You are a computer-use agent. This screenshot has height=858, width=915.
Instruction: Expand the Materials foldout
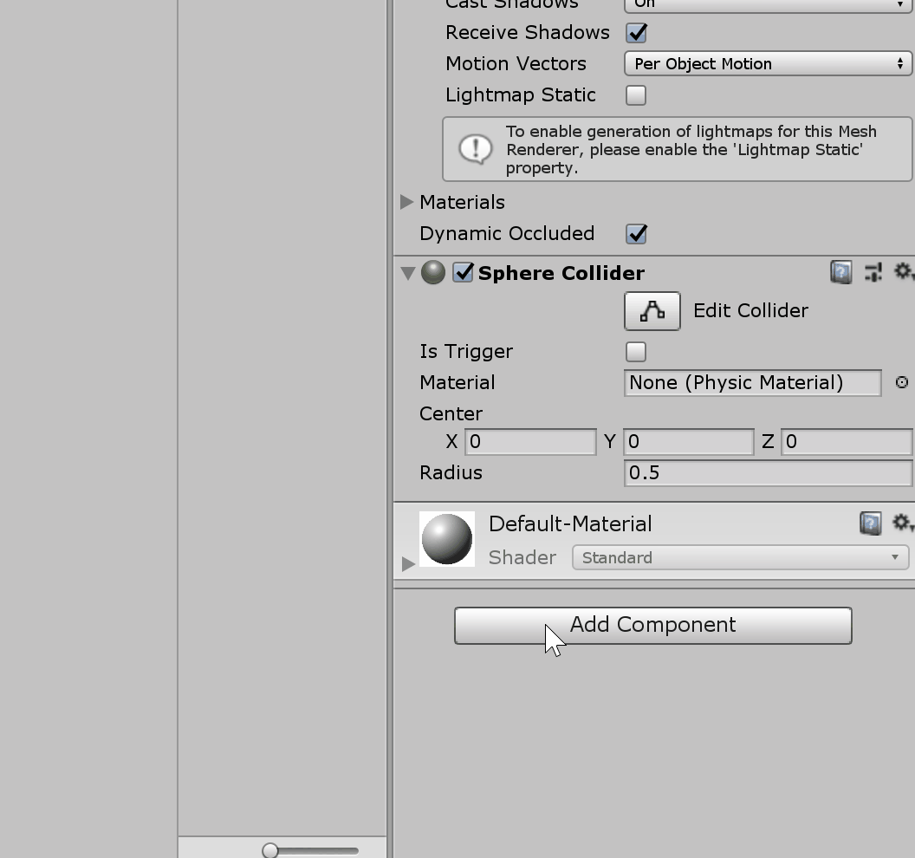(x=406, y=202)
